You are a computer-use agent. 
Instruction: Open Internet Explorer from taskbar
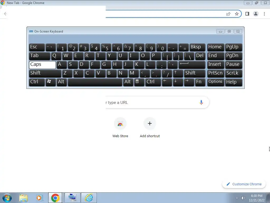(89, 198)
